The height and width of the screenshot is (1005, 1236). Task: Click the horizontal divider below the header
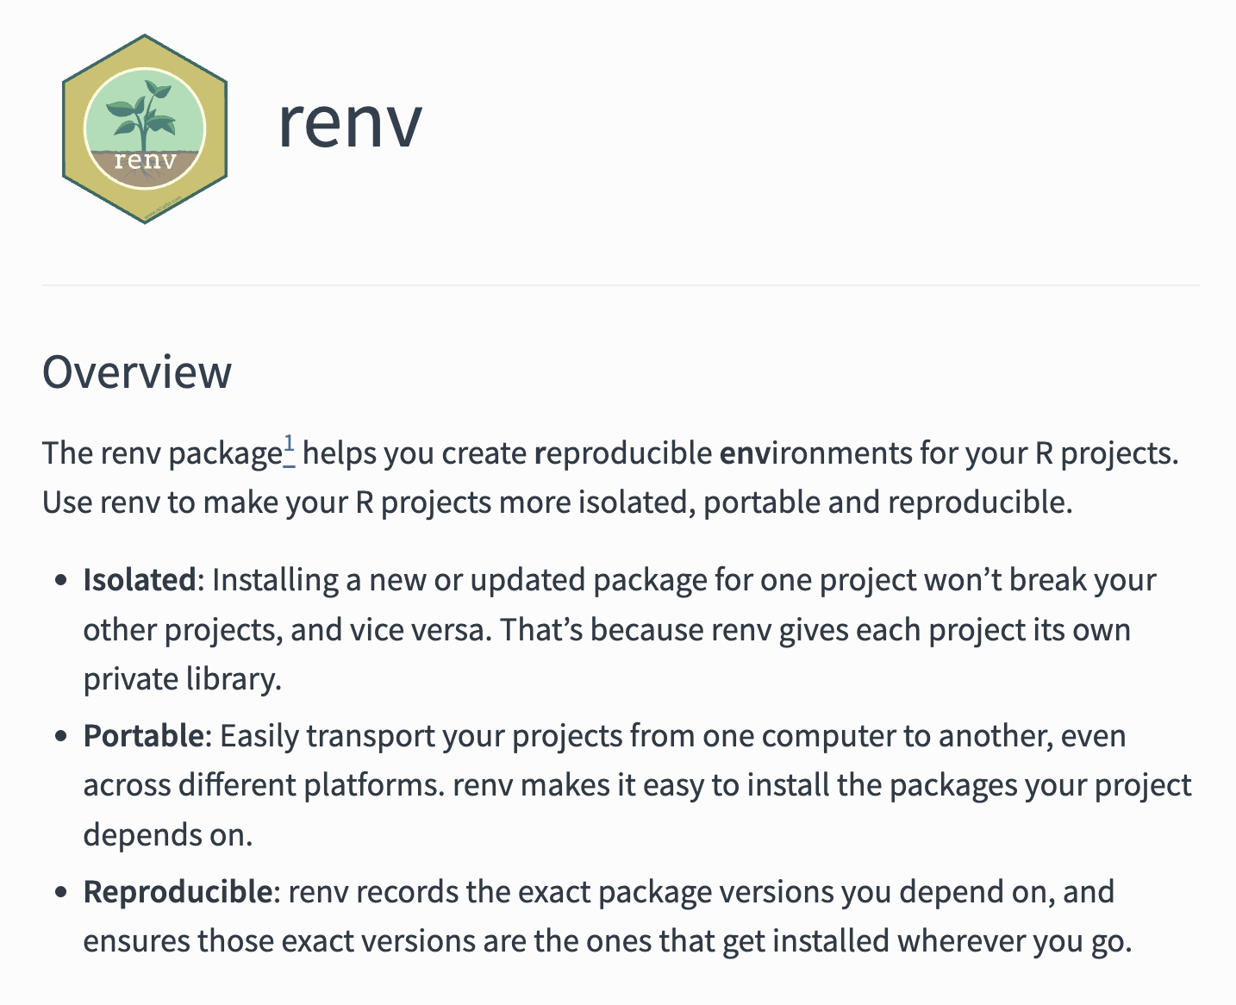(x=621, y=285)
